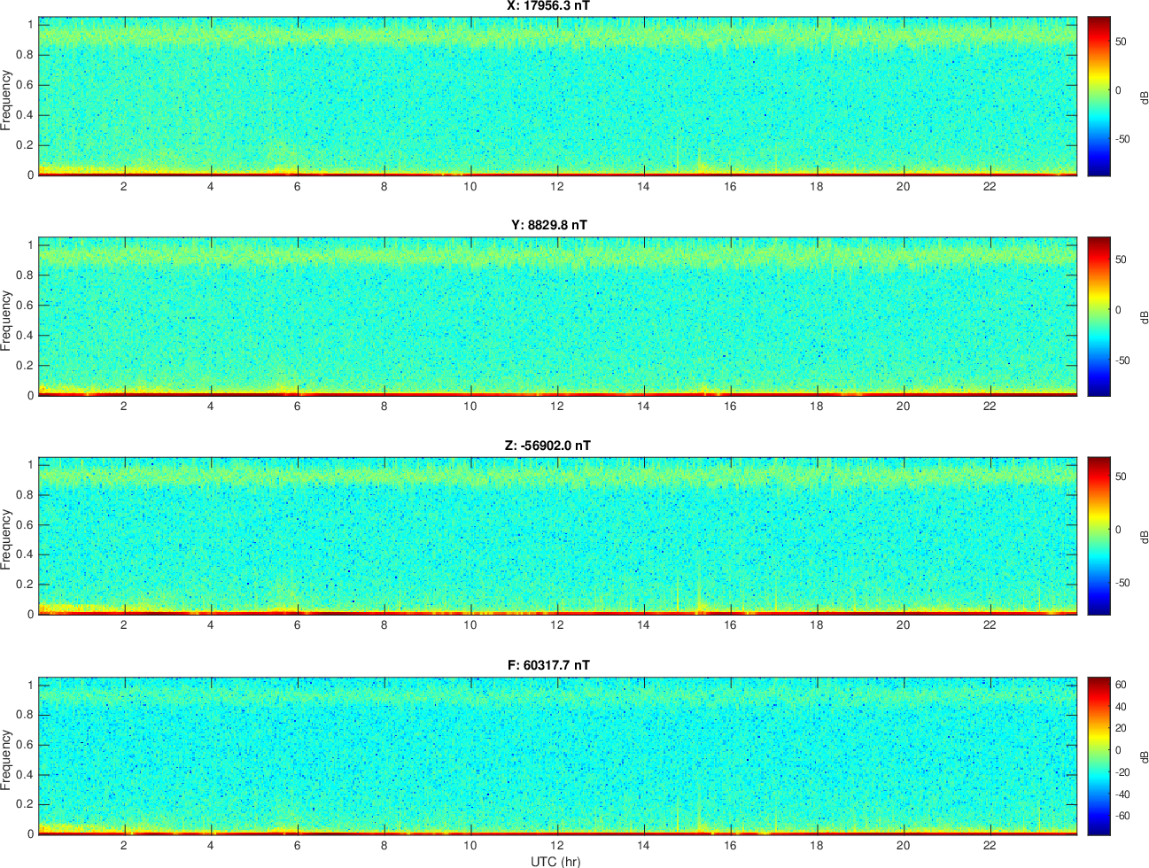The image size is (1149, 868).
Task: Click inside the X component spectrogram
Action: pos(558,96)
